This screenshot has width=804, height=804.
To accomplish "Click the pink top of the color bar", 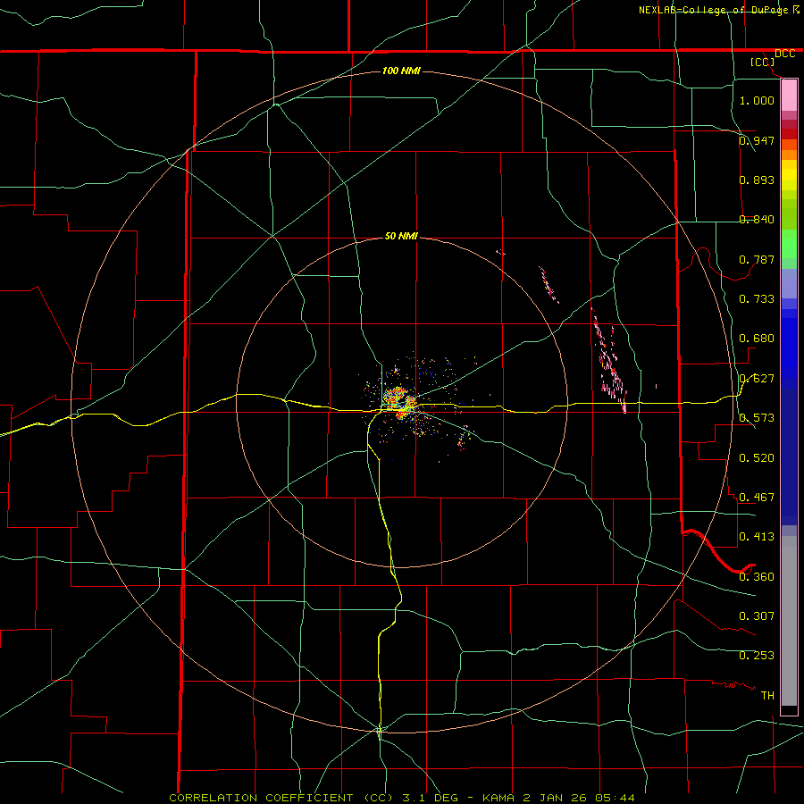I will click(x=789, y=96).
